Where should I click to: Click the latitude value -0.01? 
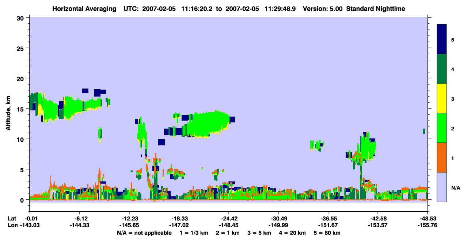pos(32,218)
